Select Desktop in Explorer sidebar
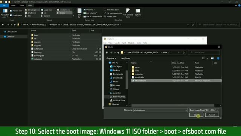The height and width of the screenshot is (136, 241). pos(10,37)
